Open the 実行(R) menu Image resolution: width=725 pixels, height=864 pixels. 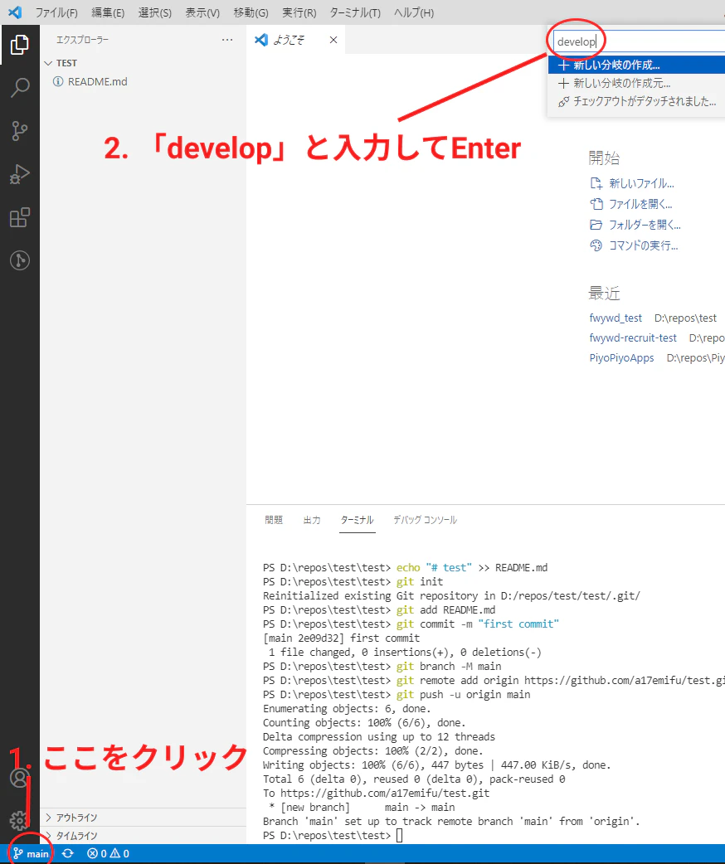point(299,12)
